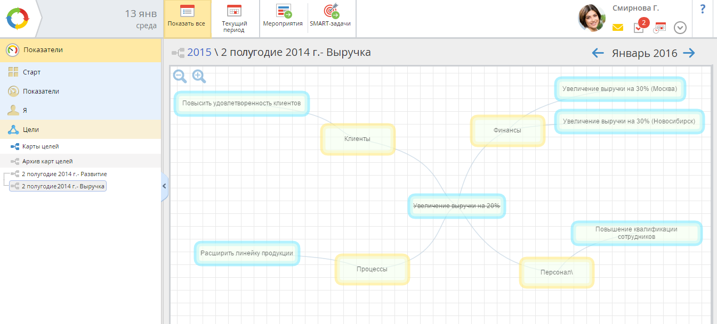Open SMART-задачи toolbar item
The width and height of the screenshot is (717, 324).
point(331,19)
